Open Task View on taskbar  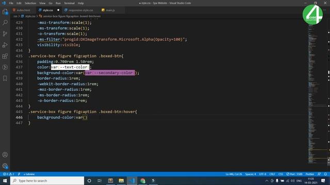pyautogui.click(x=100, y=180)
